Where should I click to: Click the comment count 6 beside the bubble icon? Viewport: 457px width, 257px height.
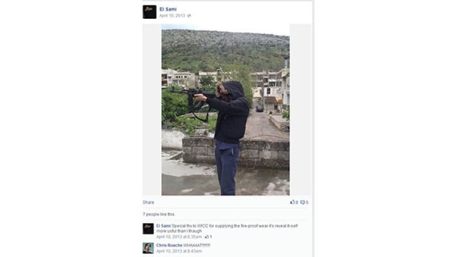click(307, 203)
